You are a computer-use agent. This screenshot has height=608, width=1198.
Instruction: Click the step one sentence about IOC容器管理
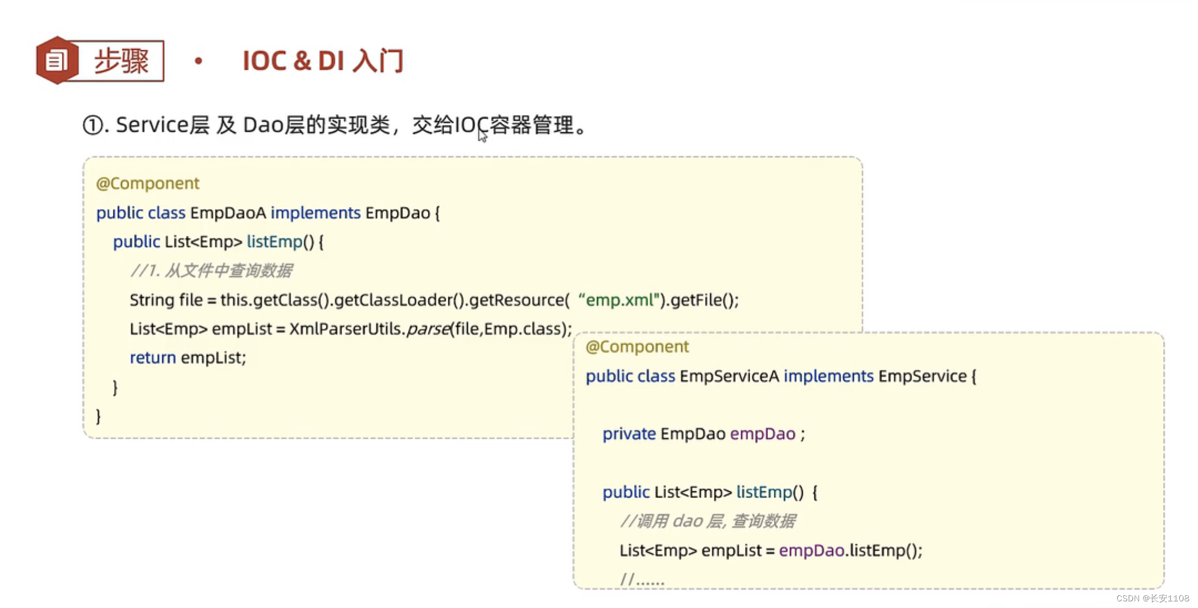point(334,125)
